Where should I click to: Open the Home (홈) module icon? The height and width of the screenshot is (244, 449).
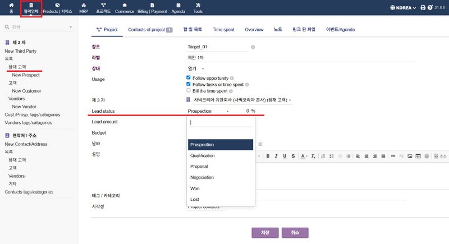tap(11, 8)
